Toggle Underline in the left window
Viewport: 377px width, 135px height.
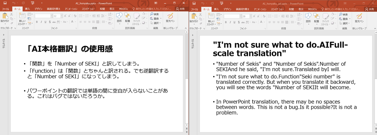[45, 22]
